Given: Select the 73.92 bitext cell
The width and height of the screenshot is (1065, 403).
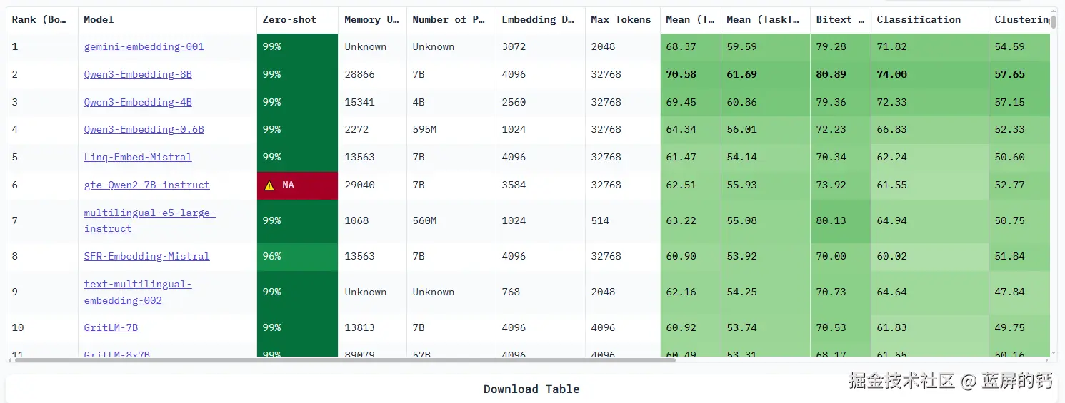Looking at the screenshot, I should point(841,185).
